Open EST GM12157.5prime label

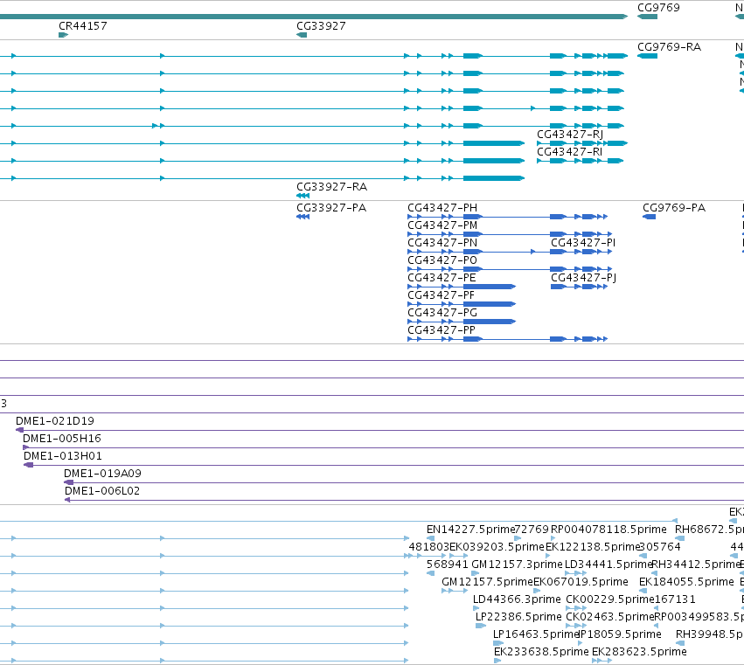pyautogui.click(x=487, y=582)
